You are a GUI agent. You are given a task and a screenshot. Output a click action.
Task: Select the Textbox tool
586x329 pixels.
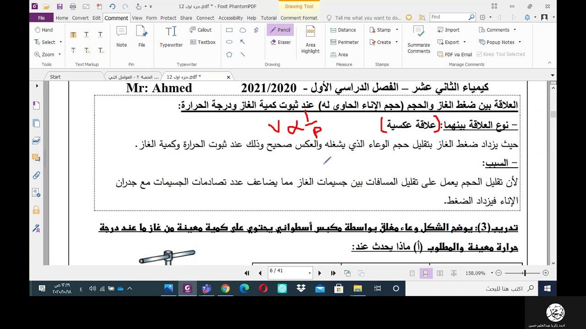[202, 42]
